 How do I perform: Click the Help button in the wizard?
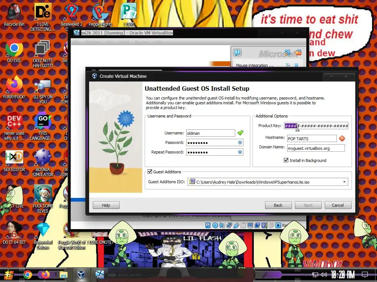point(106,205)
